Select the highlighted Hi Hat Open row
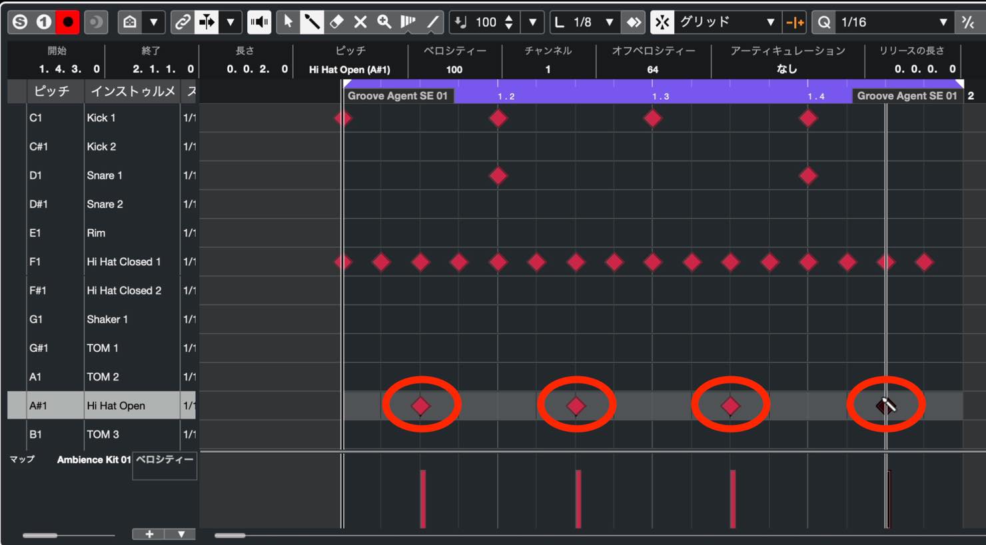The width and height of the screenshot is (986, 545). (x=101, y=405)
